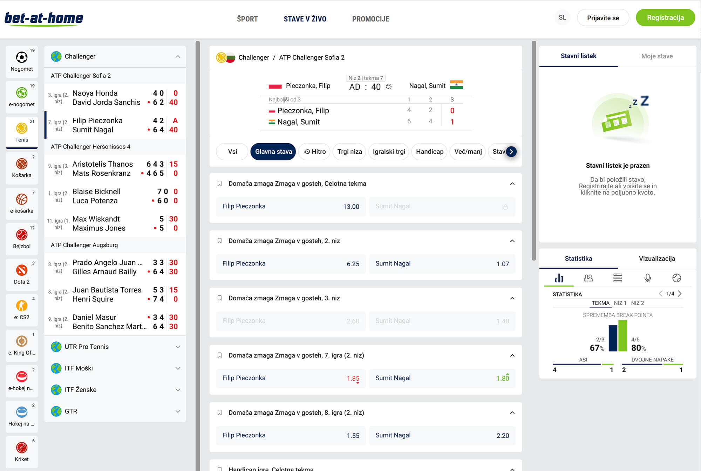Switch to Stavni listek tab
The width and height of the screenshot is (701, 471).
tap(578, 56)
